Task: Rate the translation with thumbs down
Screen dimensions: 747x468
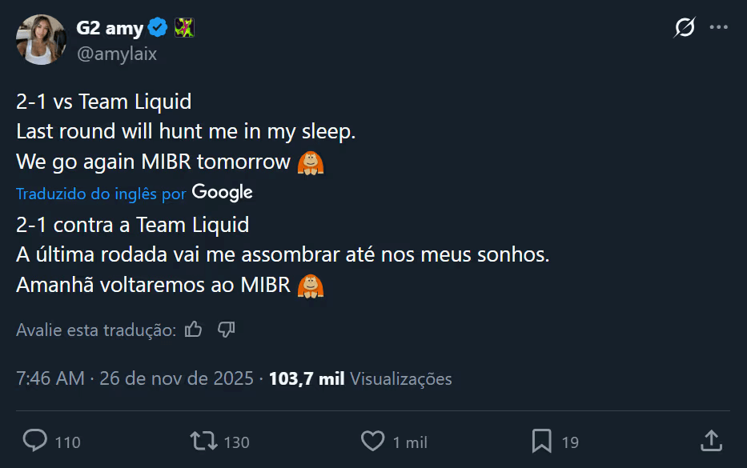Action: (226, 330)
